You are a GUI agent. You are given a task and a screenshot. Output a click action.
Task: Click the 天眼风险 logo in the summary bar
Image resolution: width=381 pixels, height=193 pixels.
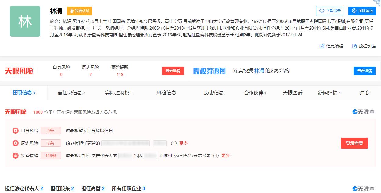point(19,71)
